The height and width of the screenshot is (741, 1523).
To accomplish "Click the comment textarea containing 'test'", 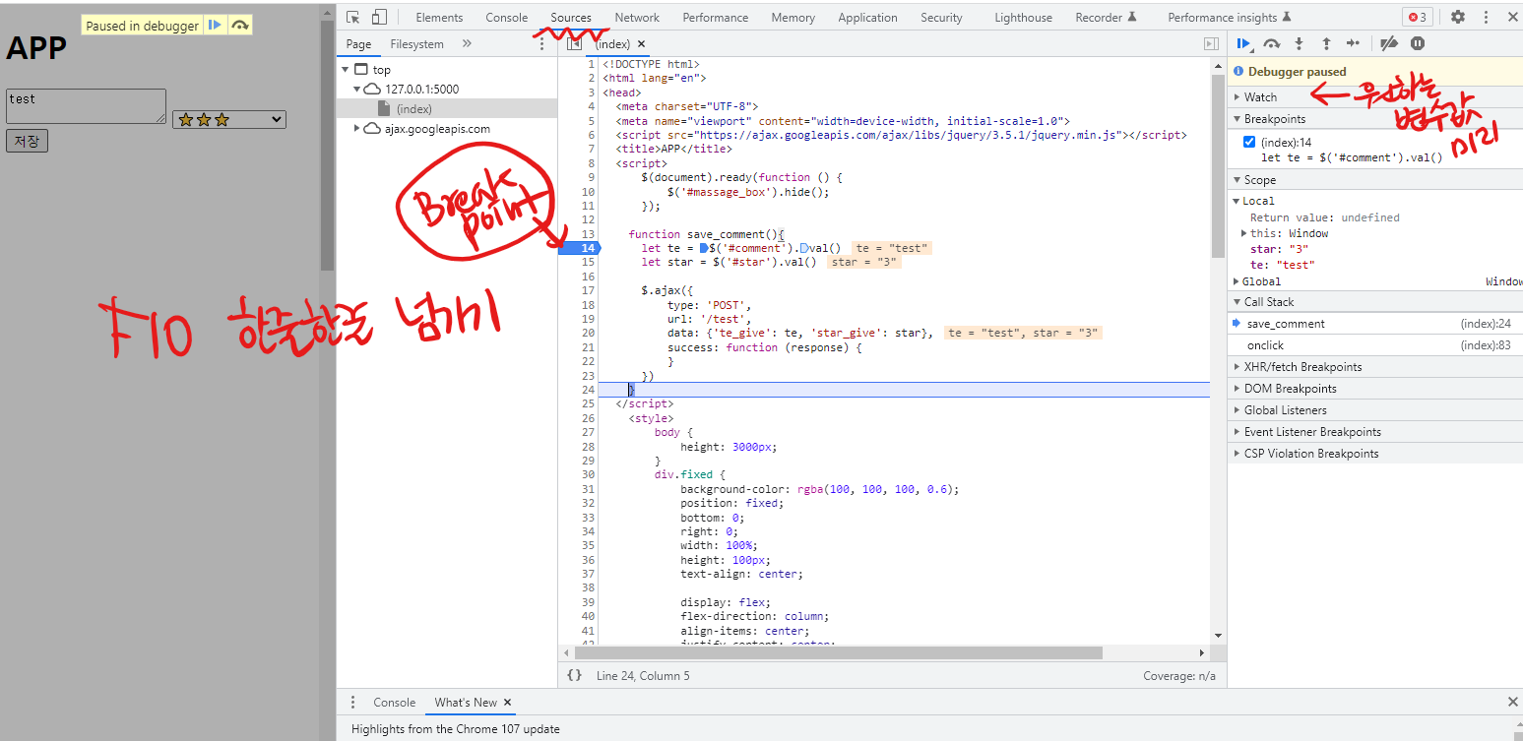I will pyautogui.click(x=86, y=106).
